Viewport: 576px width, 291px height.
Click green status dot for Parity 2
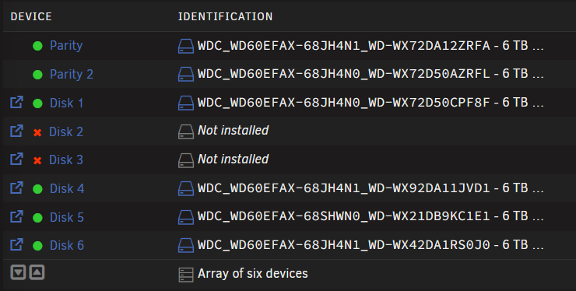(x=37, y=75)
